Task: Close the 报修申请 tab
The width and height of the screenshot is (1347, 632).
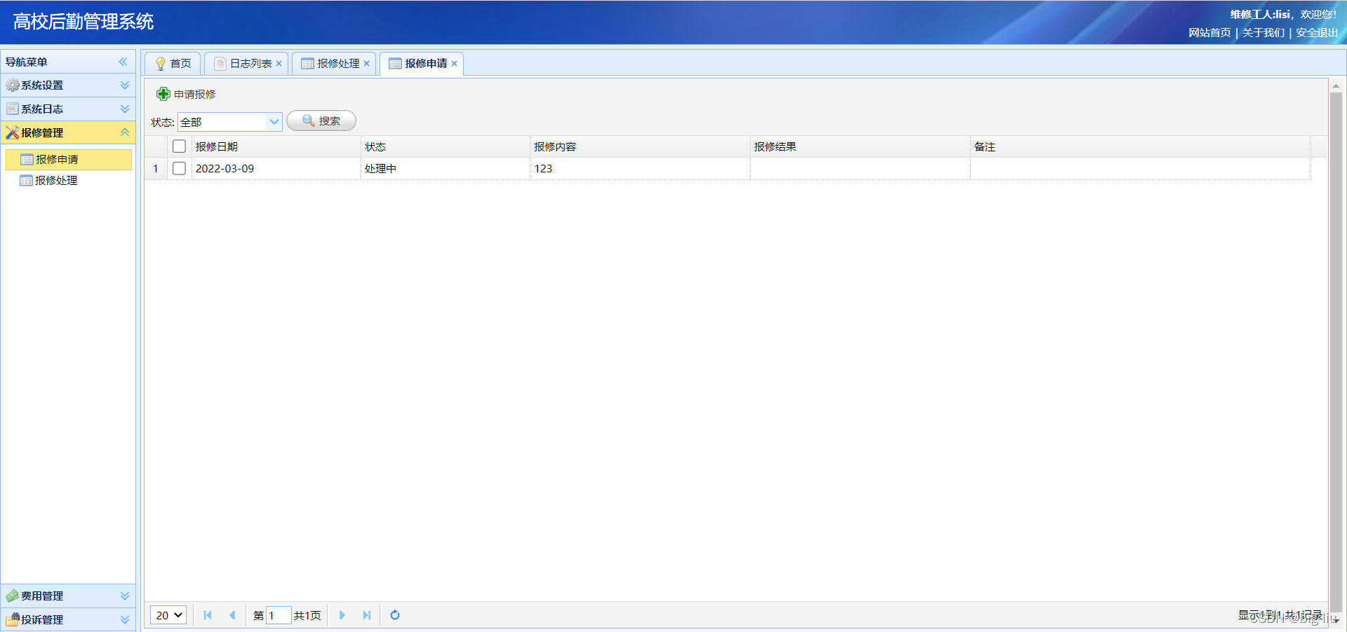Action: (454, 64)
